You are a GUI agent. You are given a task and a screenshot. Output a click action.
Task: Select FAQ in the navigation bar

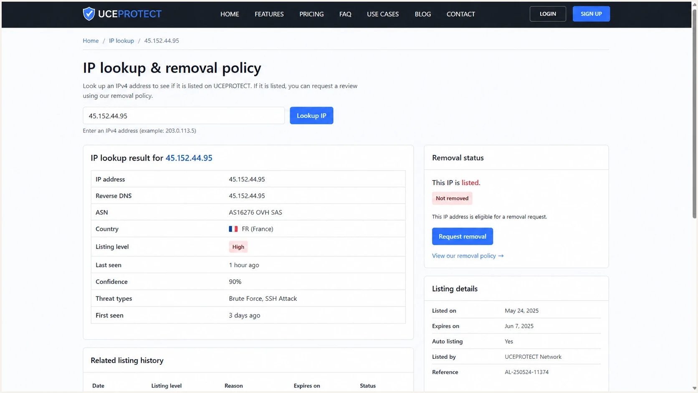[345, 14]
